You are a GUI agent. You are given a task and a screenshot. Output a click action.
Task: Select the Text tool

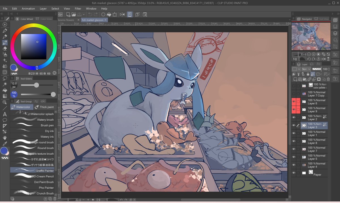coord(5,114)
